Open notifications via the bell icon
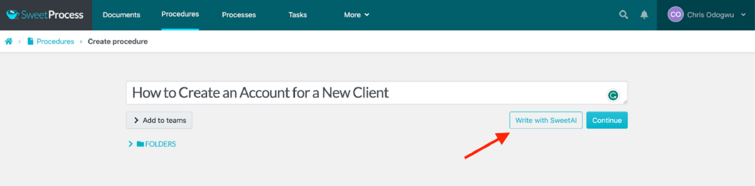This screenshot has height=186, width=755. [x=644, y=15]
